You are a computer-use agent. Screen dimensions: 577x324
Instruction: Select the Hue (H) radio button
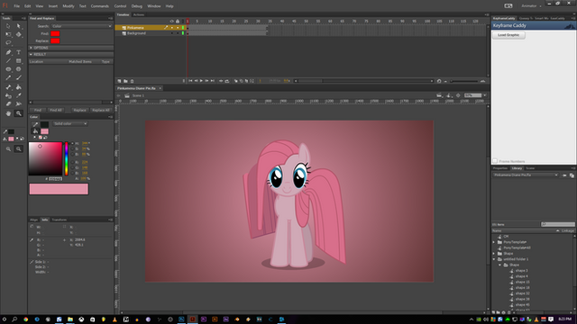pyautogui.click(x=72, y=143)
